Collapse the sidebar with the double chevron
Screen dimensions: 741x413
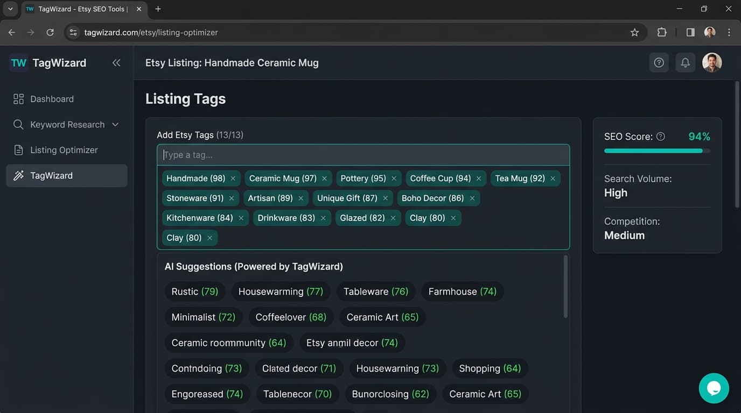click(x=116, y=62)
